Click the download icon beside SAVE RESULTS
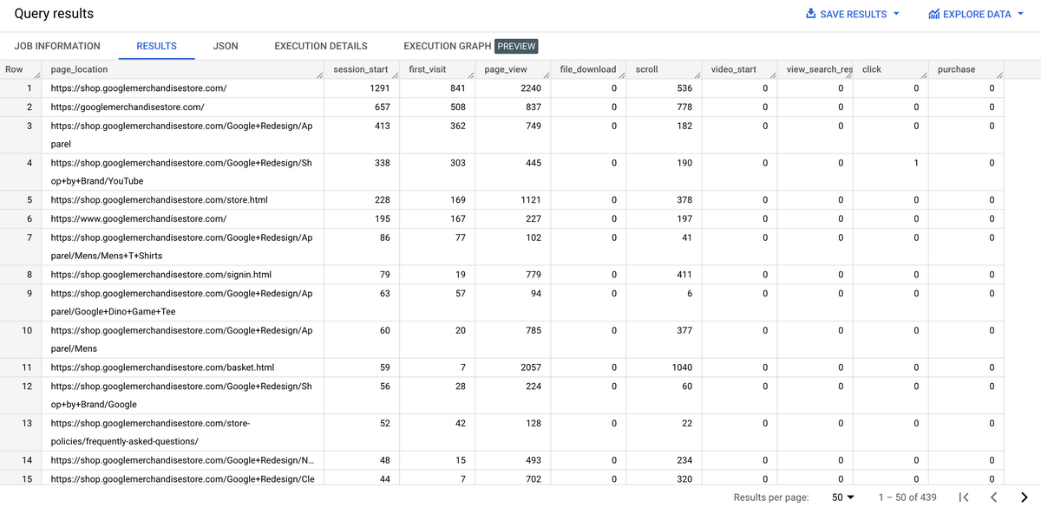 click(809, 14)
